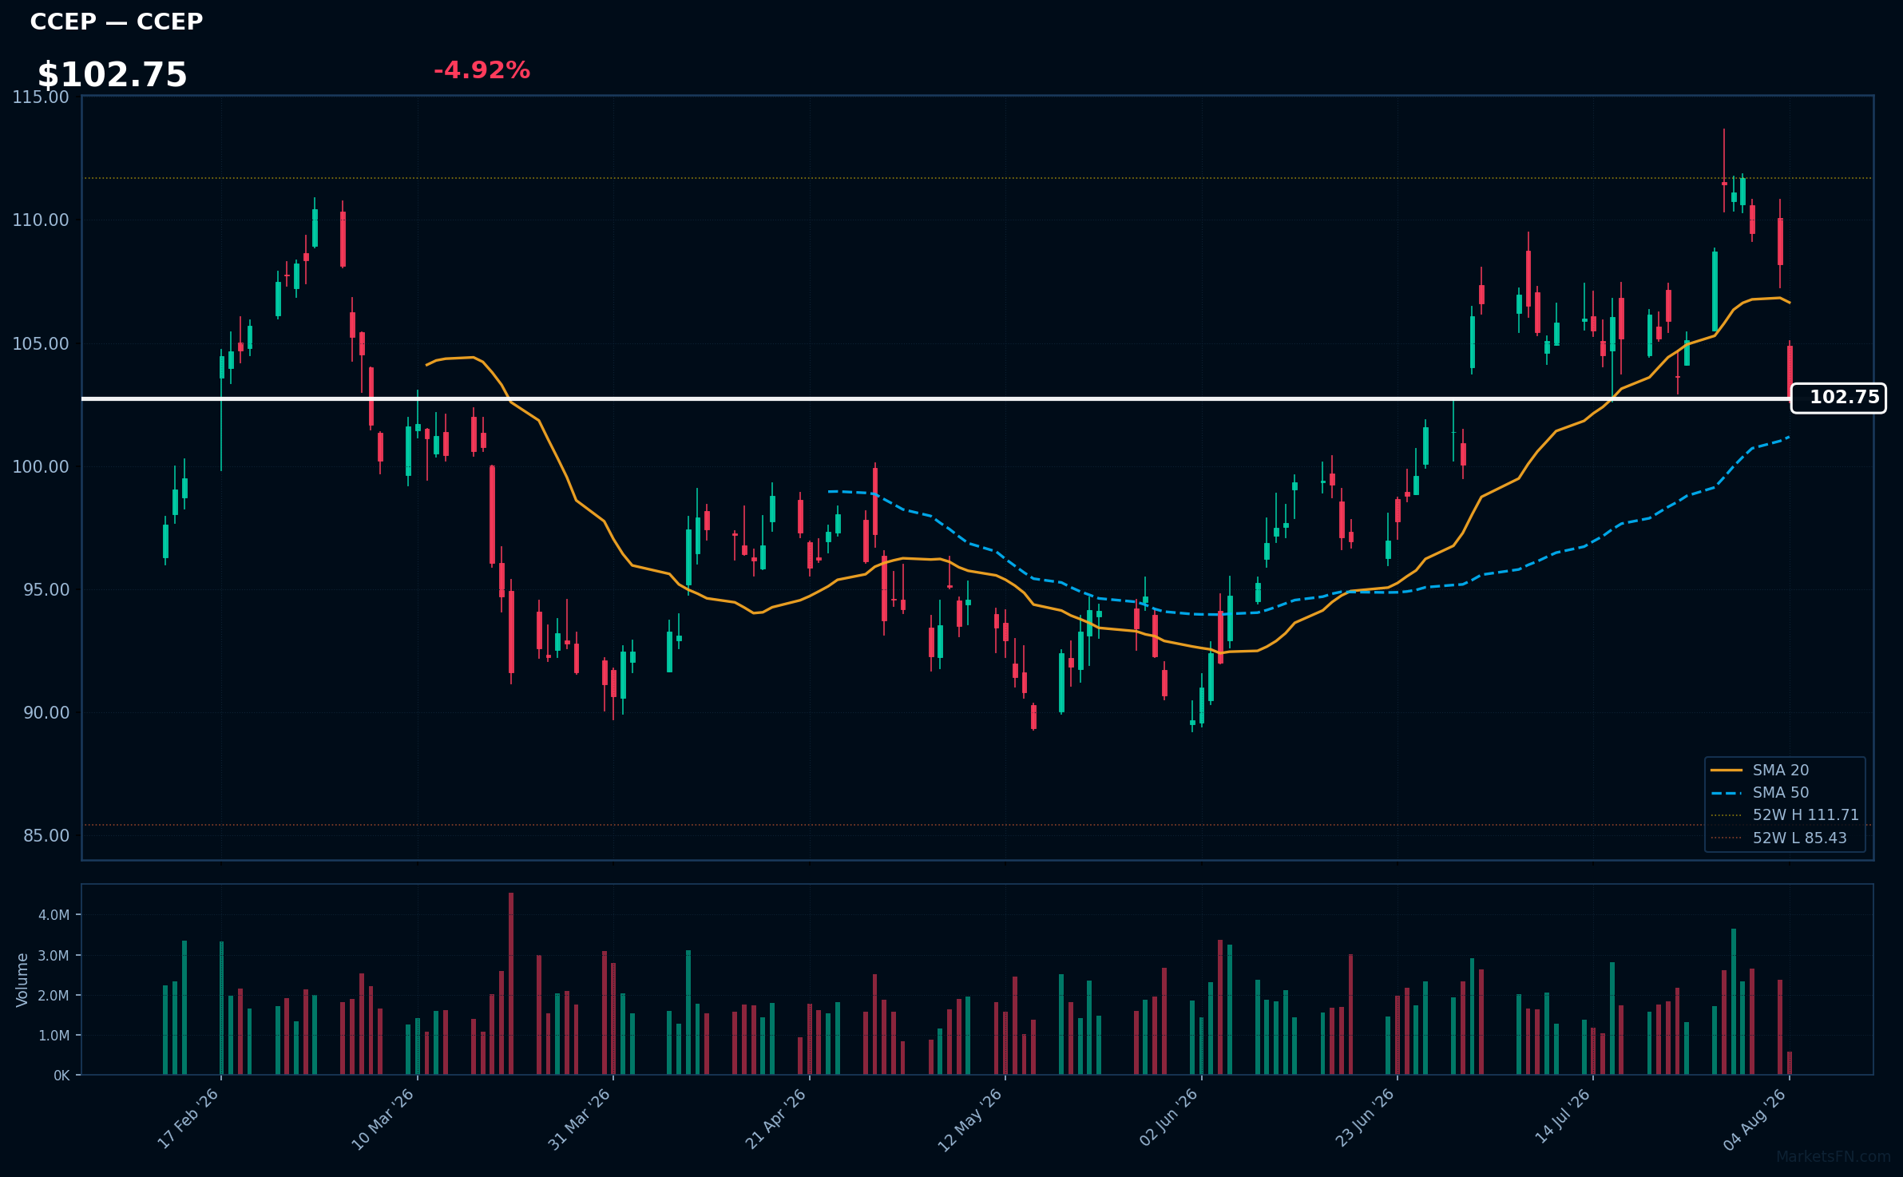The width and height of the screenshot is (1903, 1177).
Task: Click the 95.00 price axis label
Action: (46, 590)
